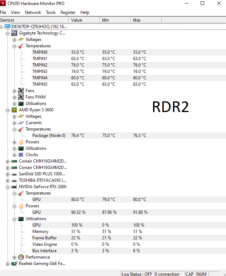Click the Clocks waveform icon
The width and height of the screenshot is (226, 276).
(x=21, y=155)
